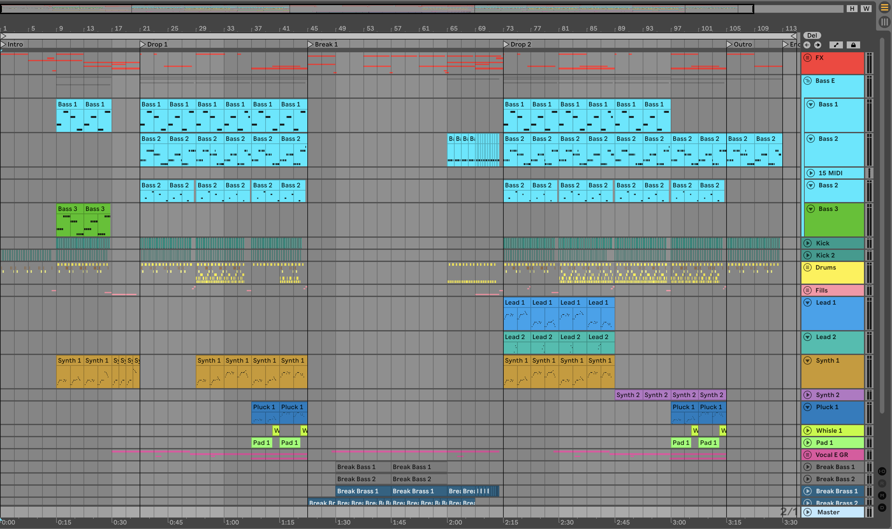Image resolution: width=892 pixels, height=529 pixels.
Task: Toggle automation mode icon
Action: pos(836,45)
